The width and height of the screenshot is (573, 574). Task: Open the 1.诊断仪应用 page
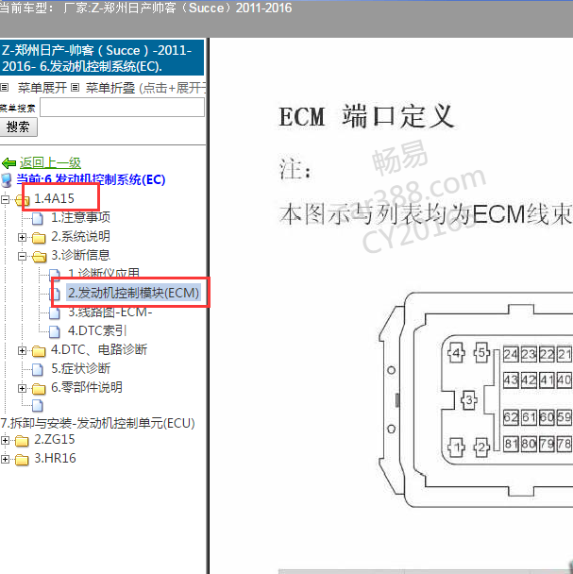coord(104,273)
